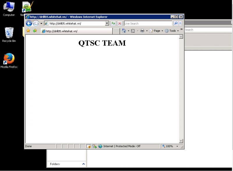
Task: Go back with the IE Back arrow
Action: pyautogui.click(x=29, y=24)
